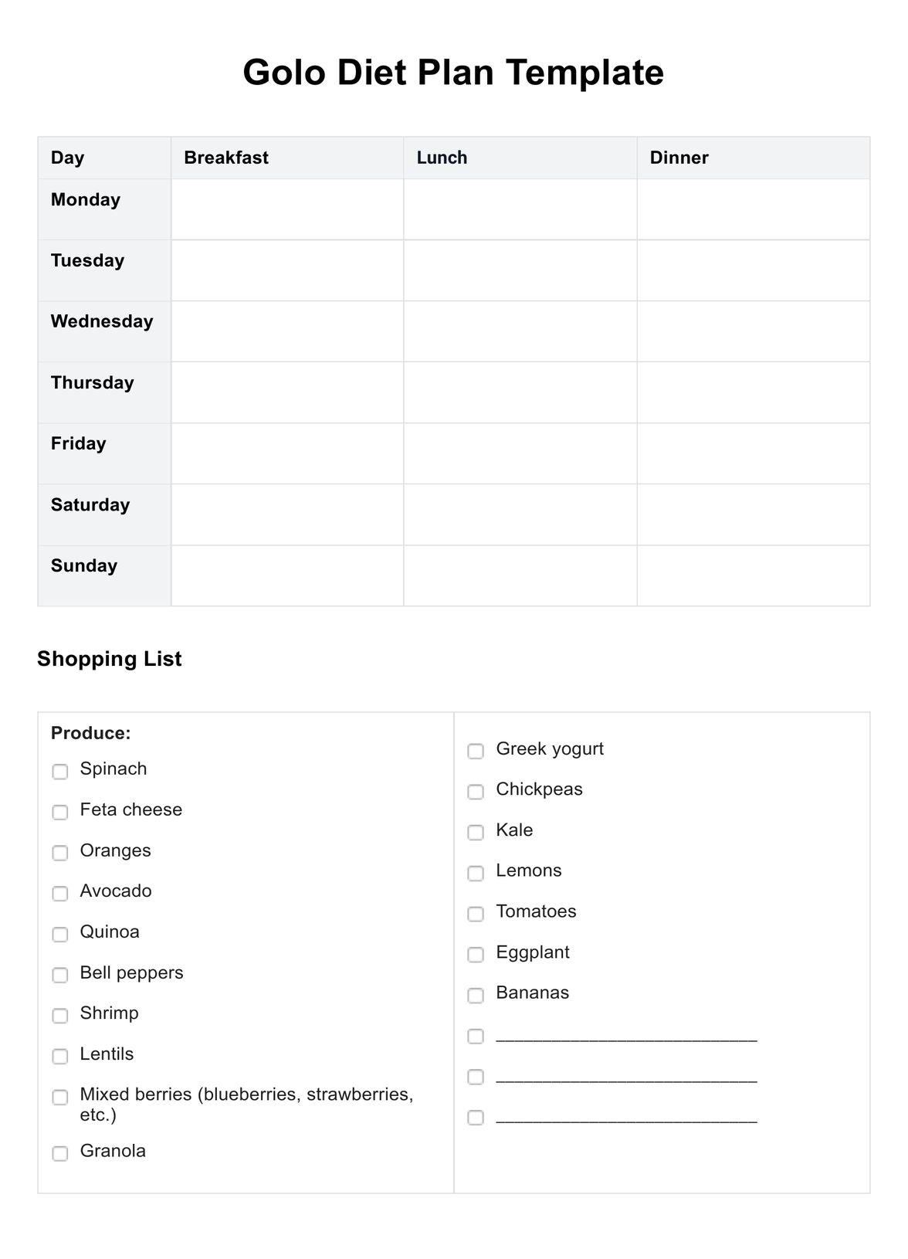Check the Bananas checkbox
The image size is (908, 1259).
476,996
